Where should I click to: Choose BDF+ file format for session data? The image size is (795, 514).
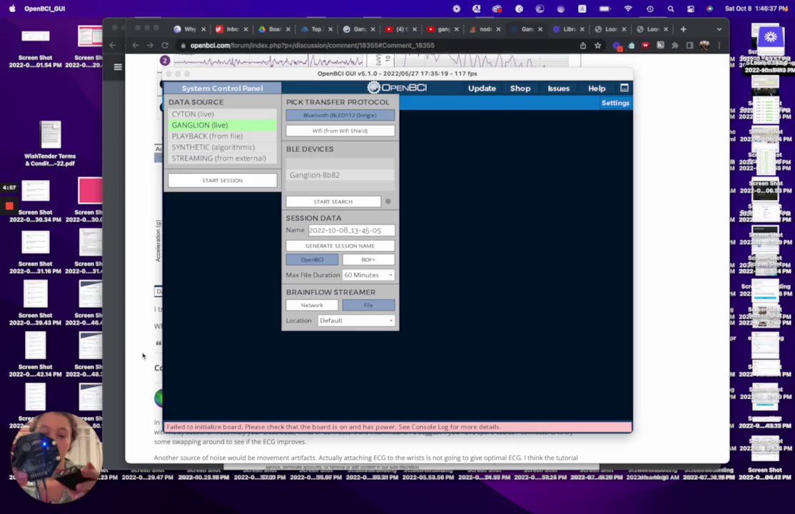click(x=368, y=259)
